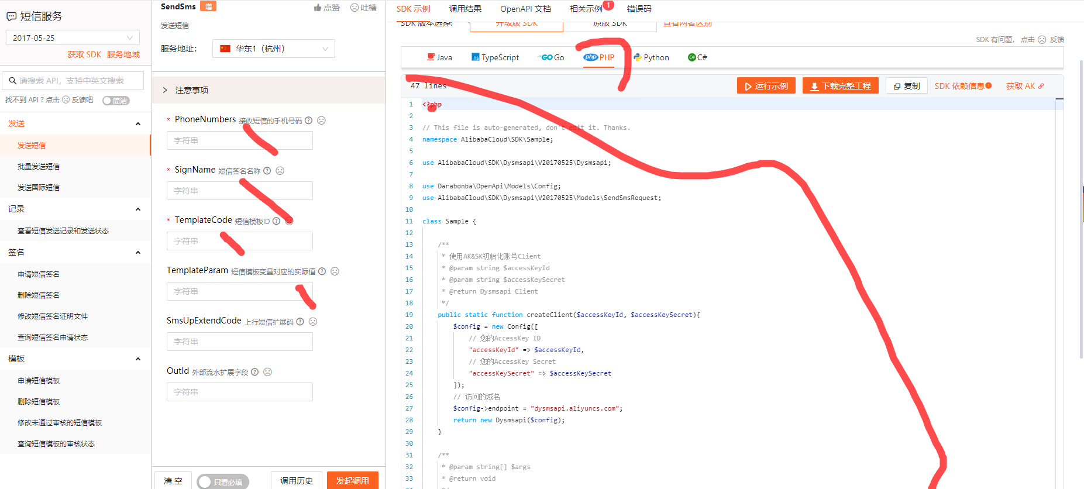The image size is (1084, 489).
Task: Switch to the 错误码 tab
Action: [639, 9]
